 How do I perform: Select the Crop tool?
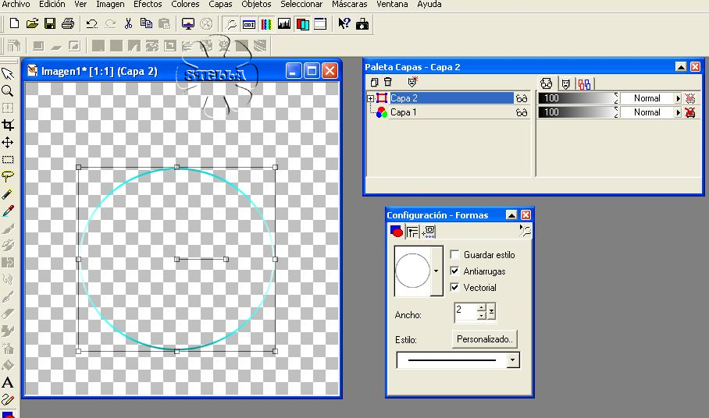[x=8, y=125]
